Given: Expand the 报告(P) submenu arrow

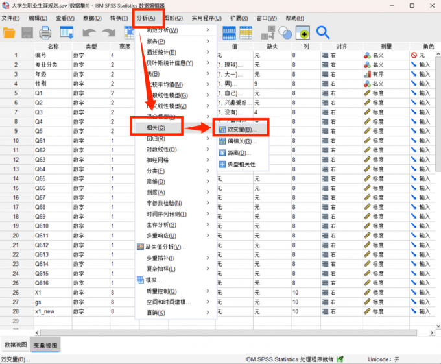Looking at the screenshot, I should click(x=208, y=42).
